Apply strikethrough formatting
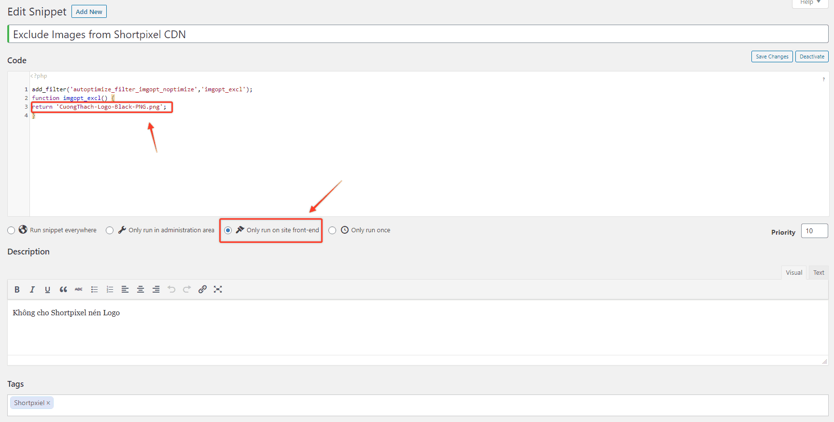 (79, 289)
